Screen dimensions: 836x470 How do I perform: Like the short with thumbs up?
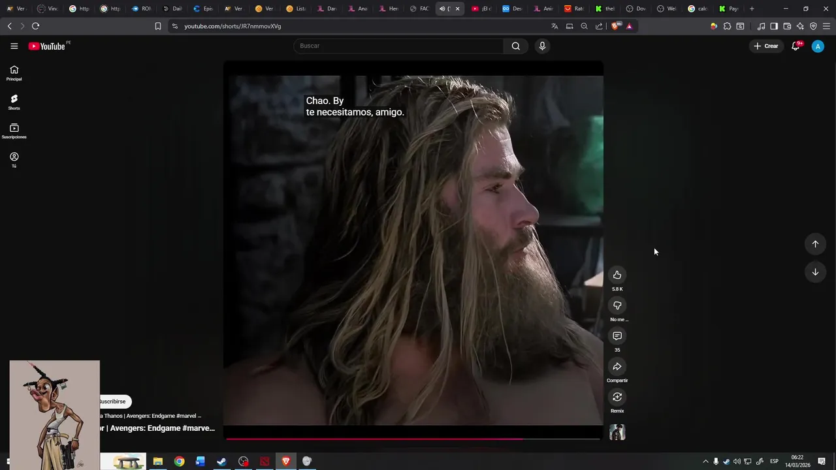click(x=617, y=275)
